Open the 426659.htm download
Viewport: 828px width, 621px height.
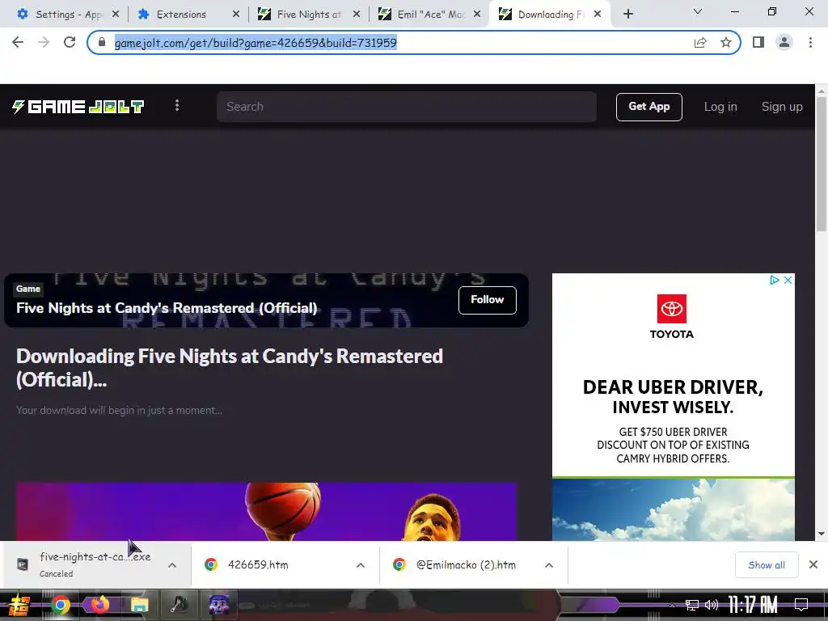click(258, 565)
